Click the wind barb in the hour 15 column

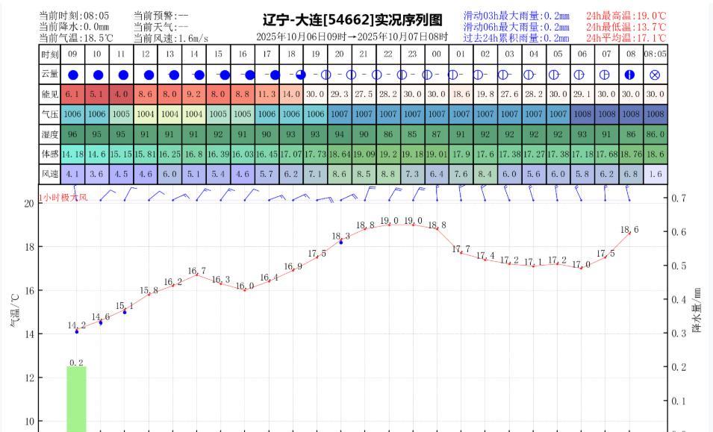tap(228, 195)
